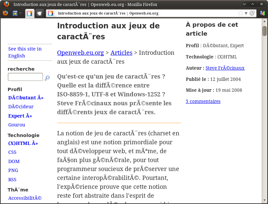Screen dimensions: 268x204
Task: Click the Firefox logo icon in the toolbar
Action: click(5, 13)
